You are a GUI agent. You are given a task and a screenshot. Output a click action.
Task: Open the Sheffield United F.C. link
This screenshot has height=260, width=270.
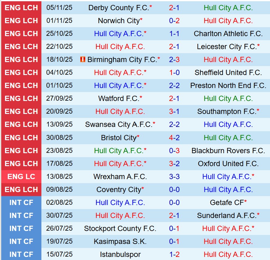point(228,73)
